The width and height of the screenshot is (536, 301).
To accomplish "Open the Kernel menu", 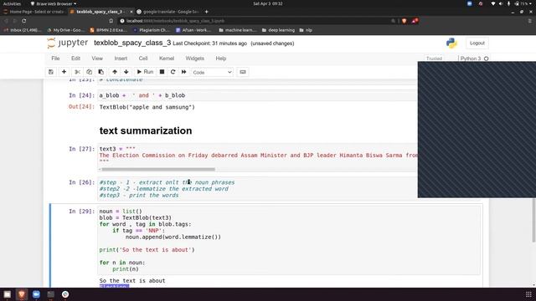I will pyautogui.click(x=167, y=59).
